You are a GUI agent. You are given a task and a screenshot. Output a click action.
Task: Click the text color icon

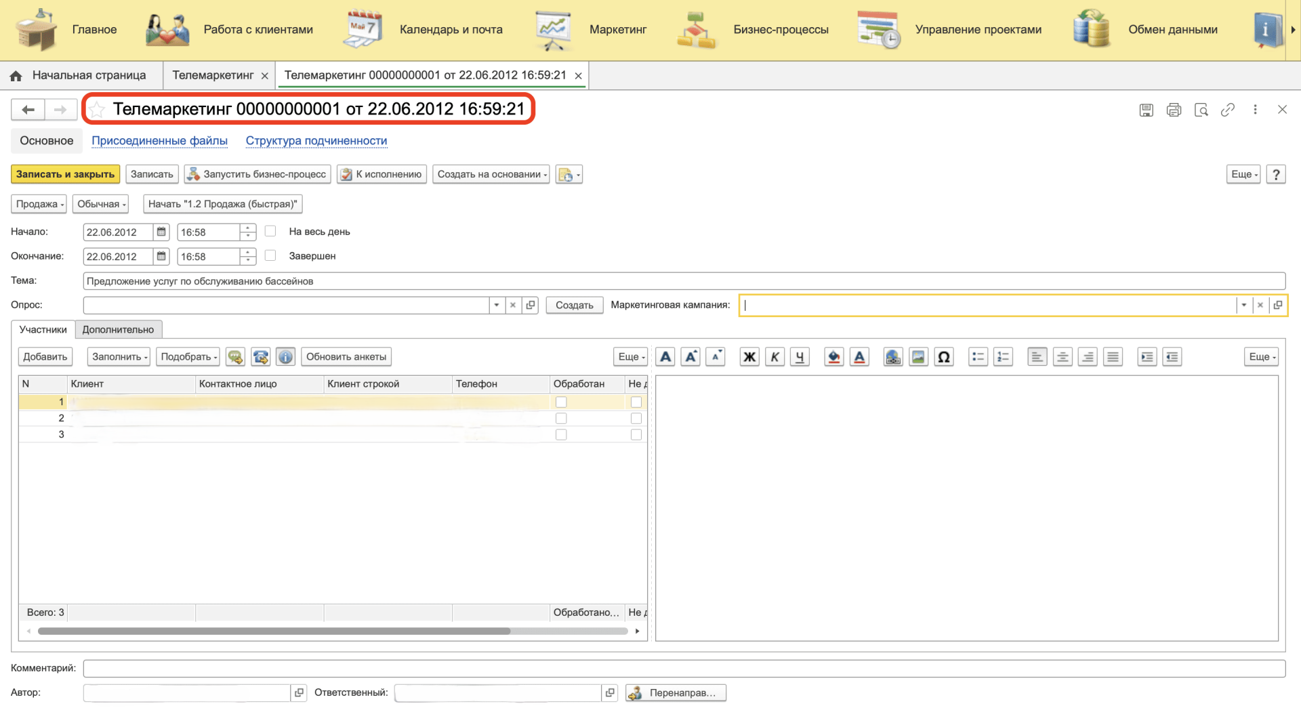coord(859,357)
